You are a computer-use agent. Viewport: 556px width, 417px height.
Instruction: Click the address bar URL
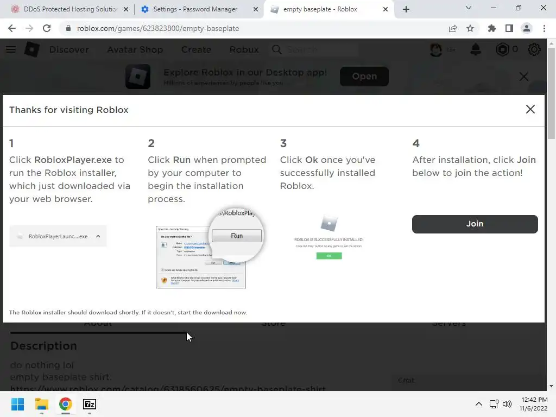[x=158, y=28]
